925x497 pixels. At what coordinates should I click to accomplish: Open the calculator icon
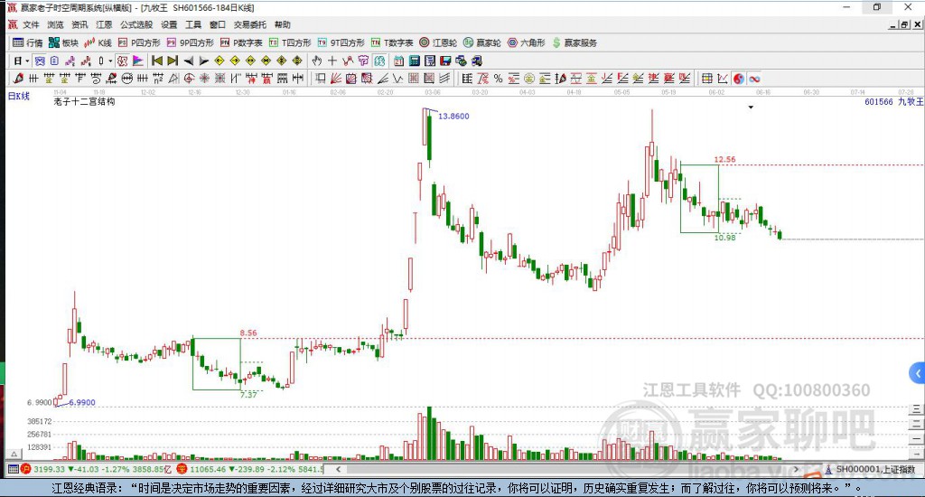[414, 61]
